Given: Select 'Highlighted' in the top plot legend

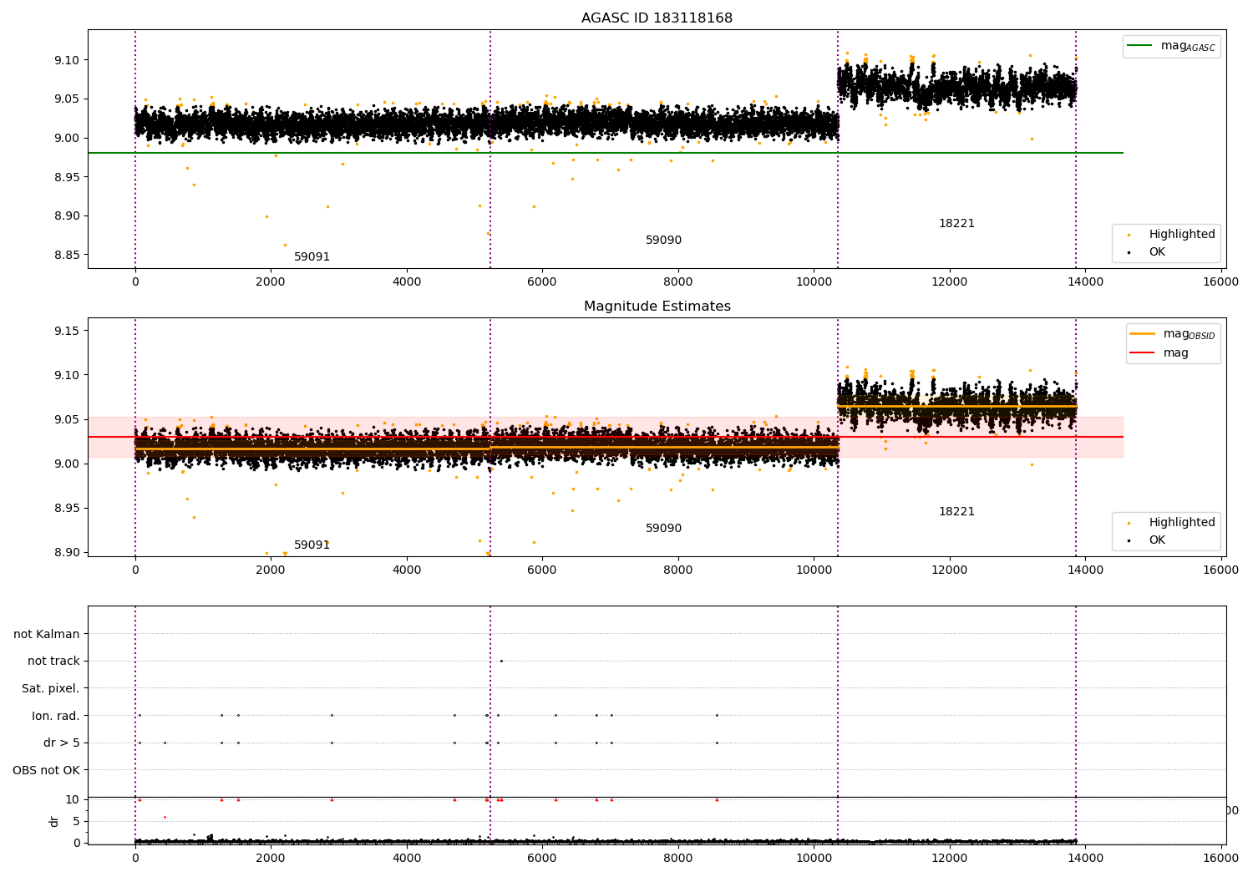Looking at the screenshot, I should 1181,235.
